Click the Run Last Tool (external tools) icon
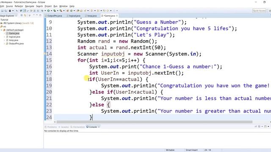Viewport: 271px width, 152px height. [x=61, y=11]
